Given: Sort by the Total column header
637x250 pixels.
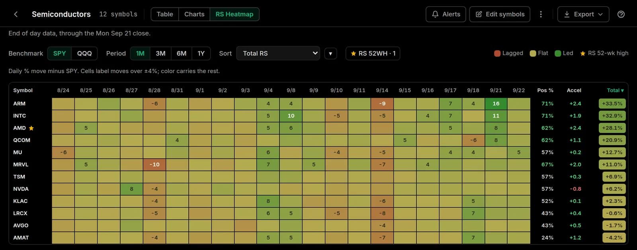Looking at the screenshot, I should click(x=615, y=90).
